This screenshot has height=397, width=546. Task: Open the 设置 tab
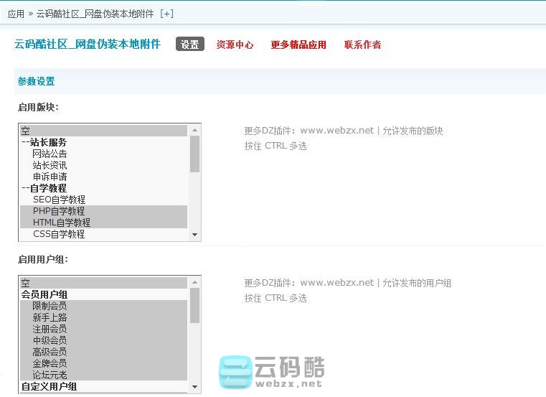[x=190, y=45]
